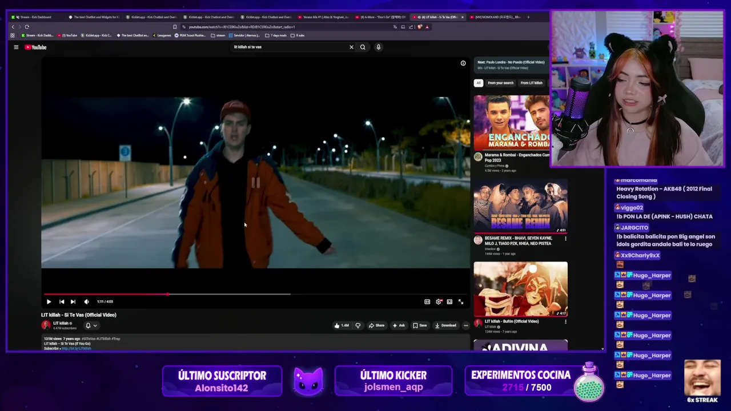731x411 pixels.
Task: Mute the video volume speaker icon
Action: (86, 301)
